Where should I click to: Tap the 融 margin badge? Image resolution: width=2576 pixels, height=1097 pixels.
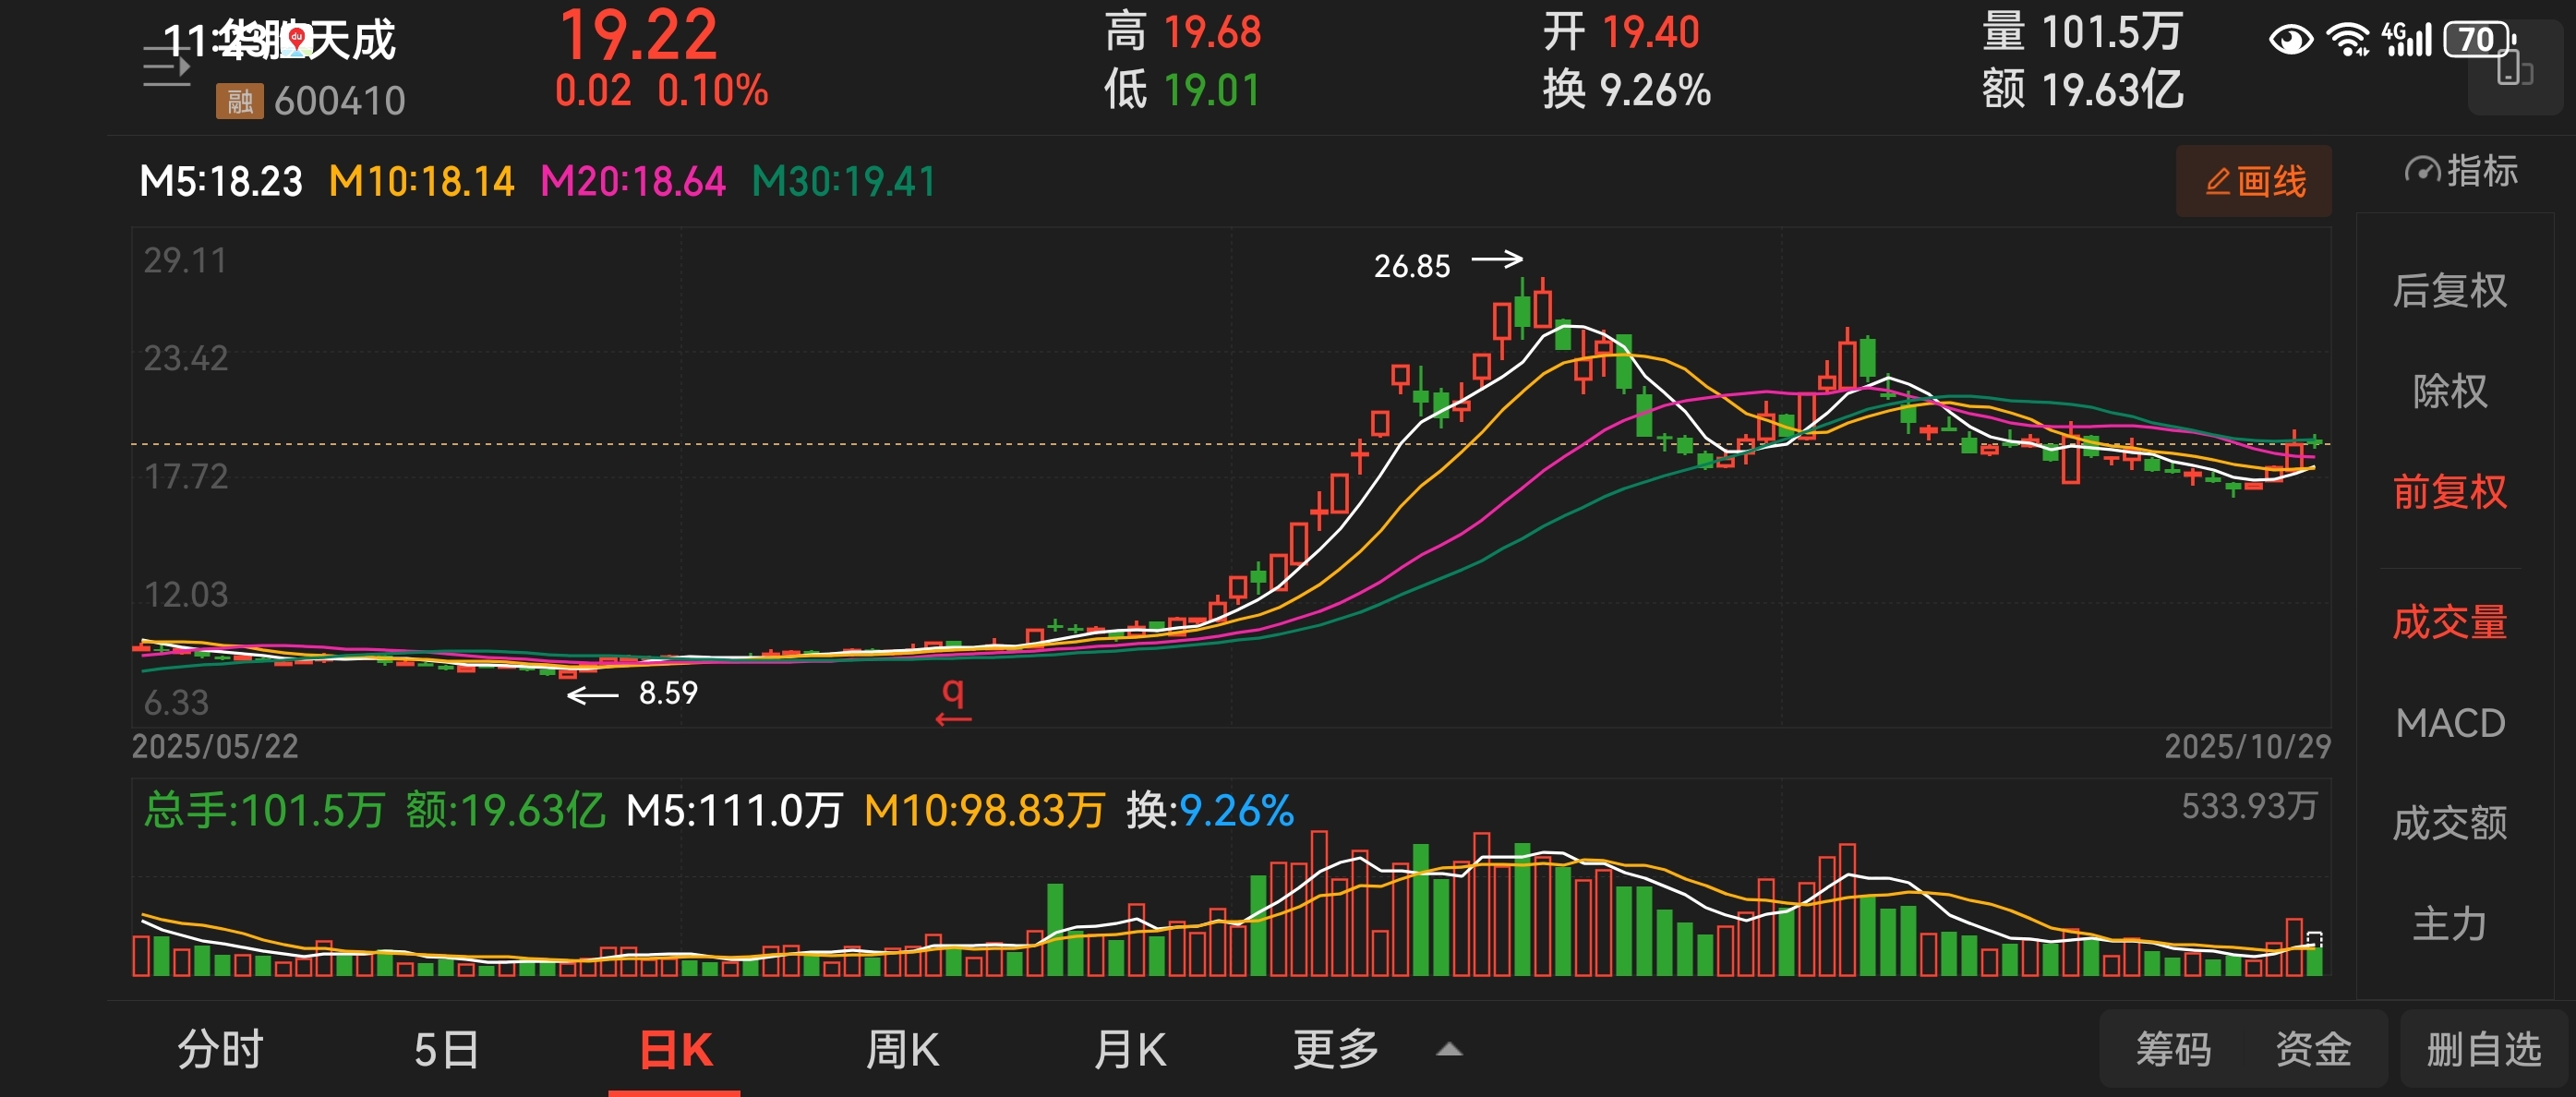point(239,101)
